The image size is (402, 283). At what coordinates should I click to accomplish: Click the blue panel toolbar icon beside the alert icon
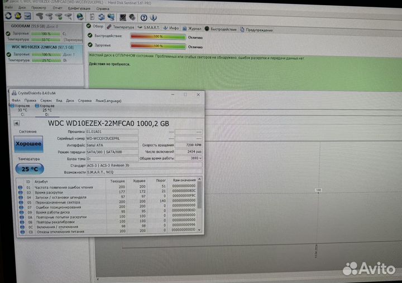click(x=27, y=16)
